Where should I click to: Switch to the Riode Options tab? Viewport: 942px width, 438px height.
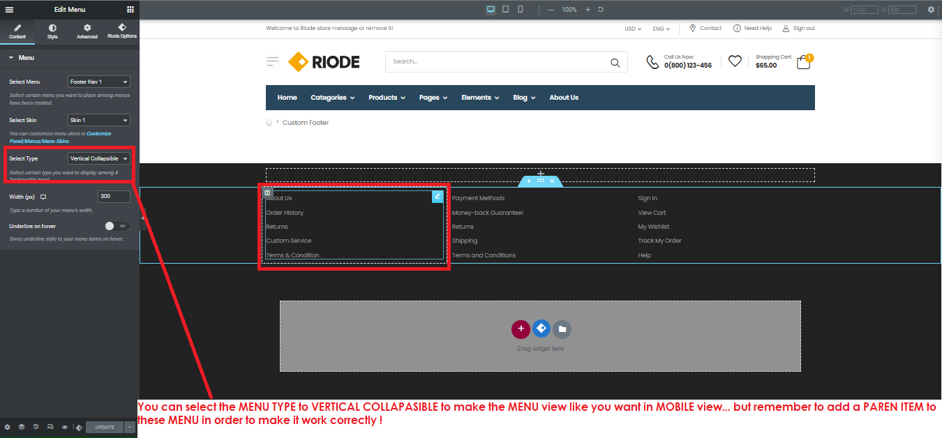pos(122,31)
